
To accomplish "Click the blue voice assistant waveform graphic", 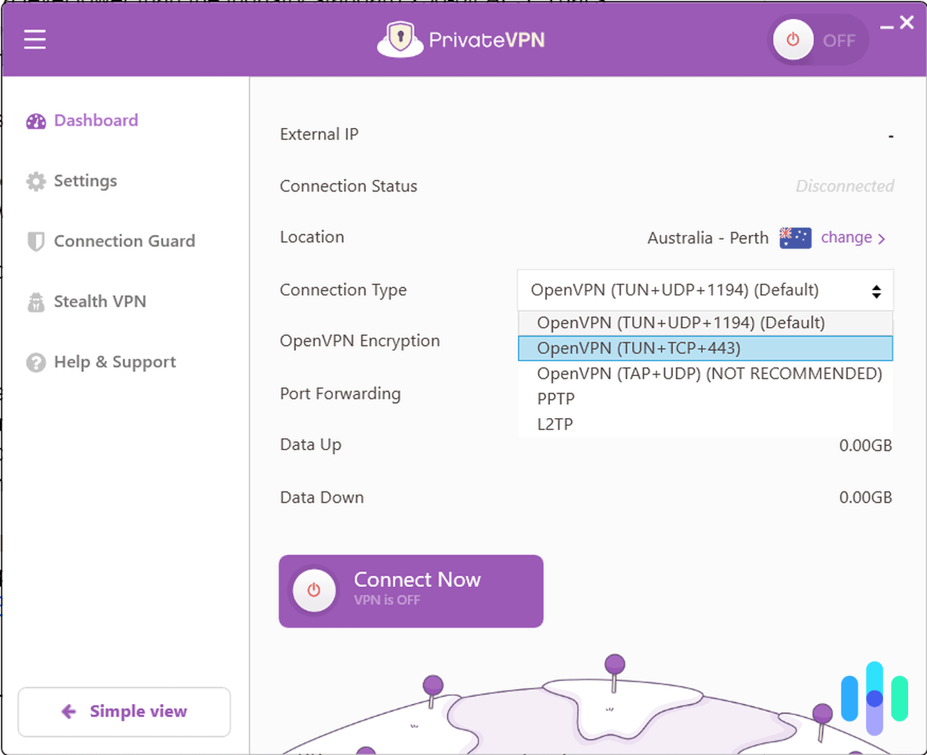I will 874,698.
